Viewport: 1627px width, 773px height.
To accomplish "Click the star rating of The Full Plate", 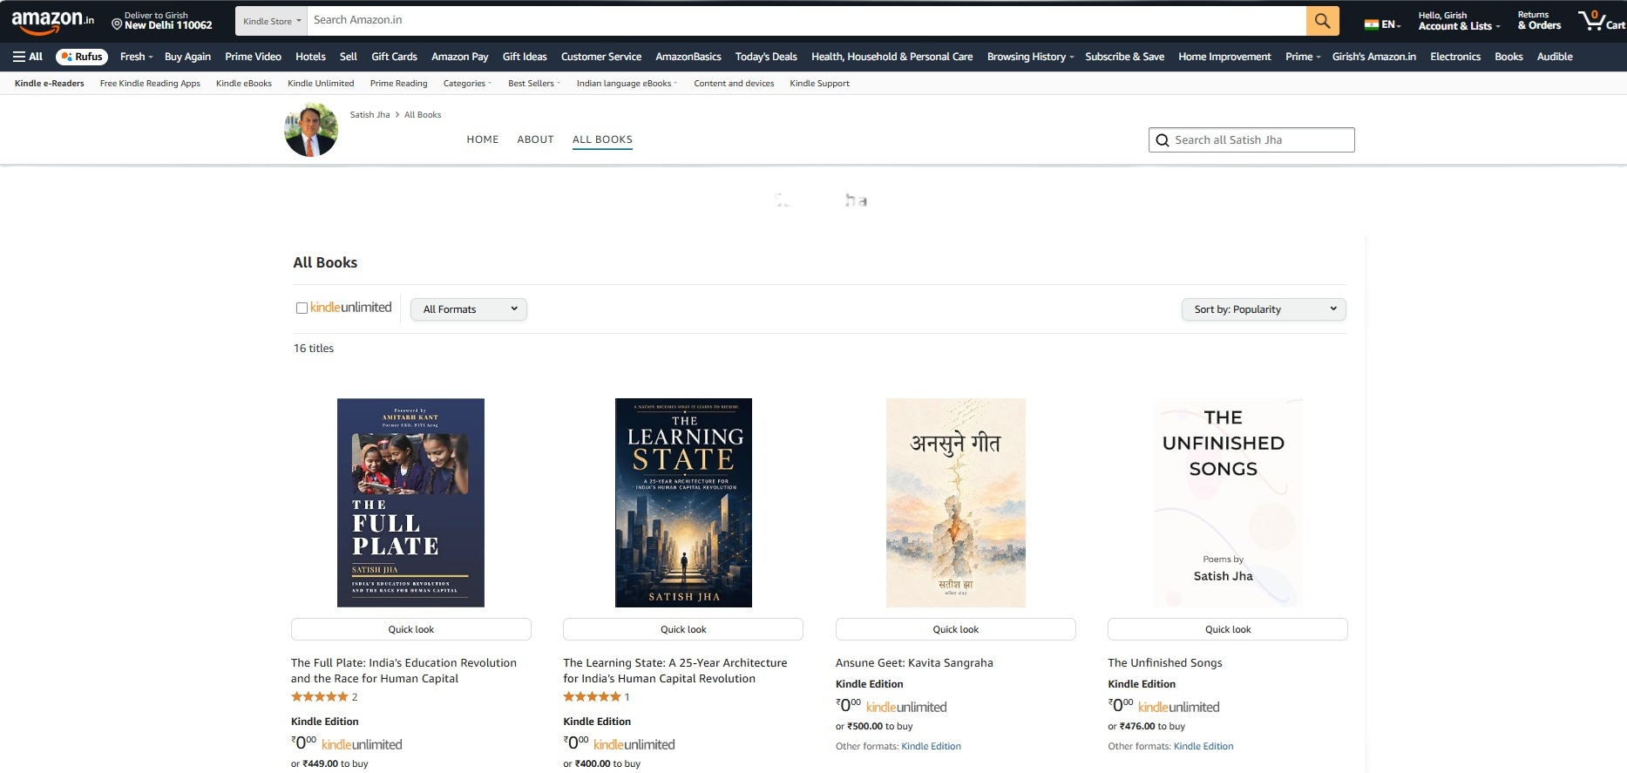I will coord(319,696).
